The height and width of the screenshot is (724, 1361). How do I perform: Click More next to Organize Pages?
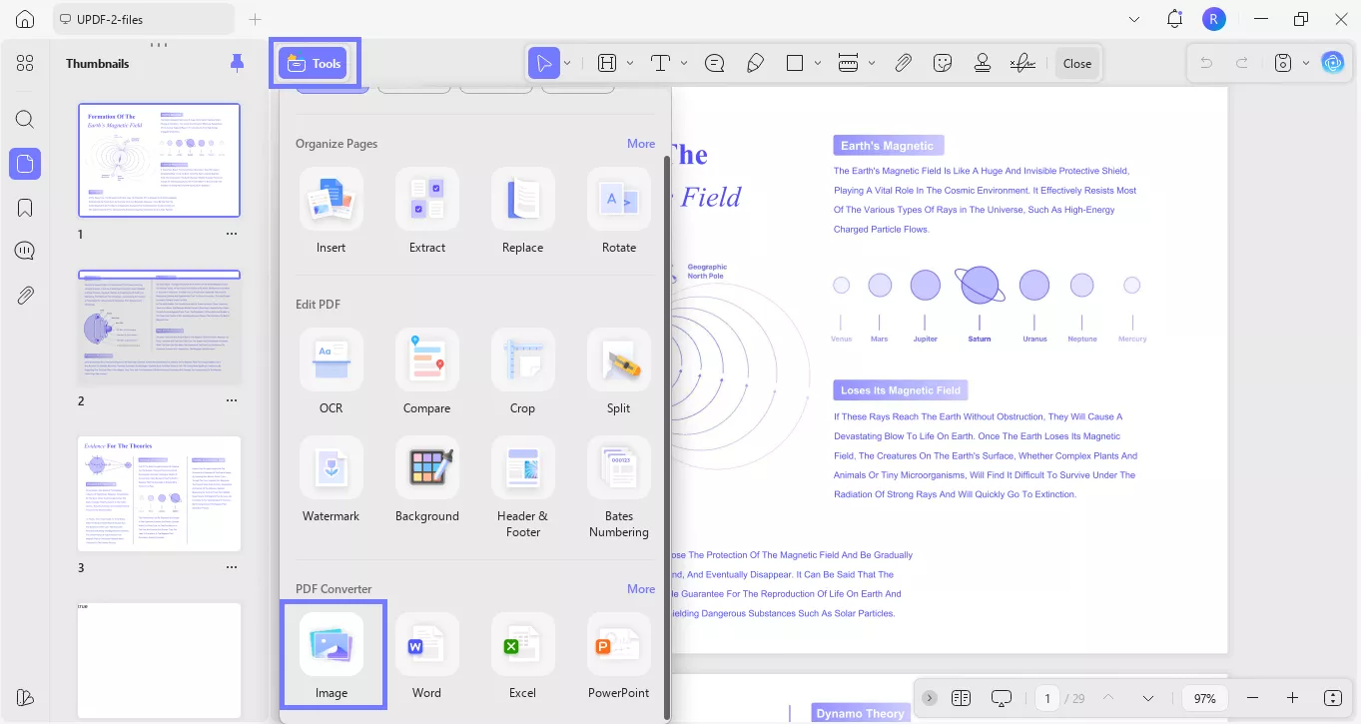[640, 143]
